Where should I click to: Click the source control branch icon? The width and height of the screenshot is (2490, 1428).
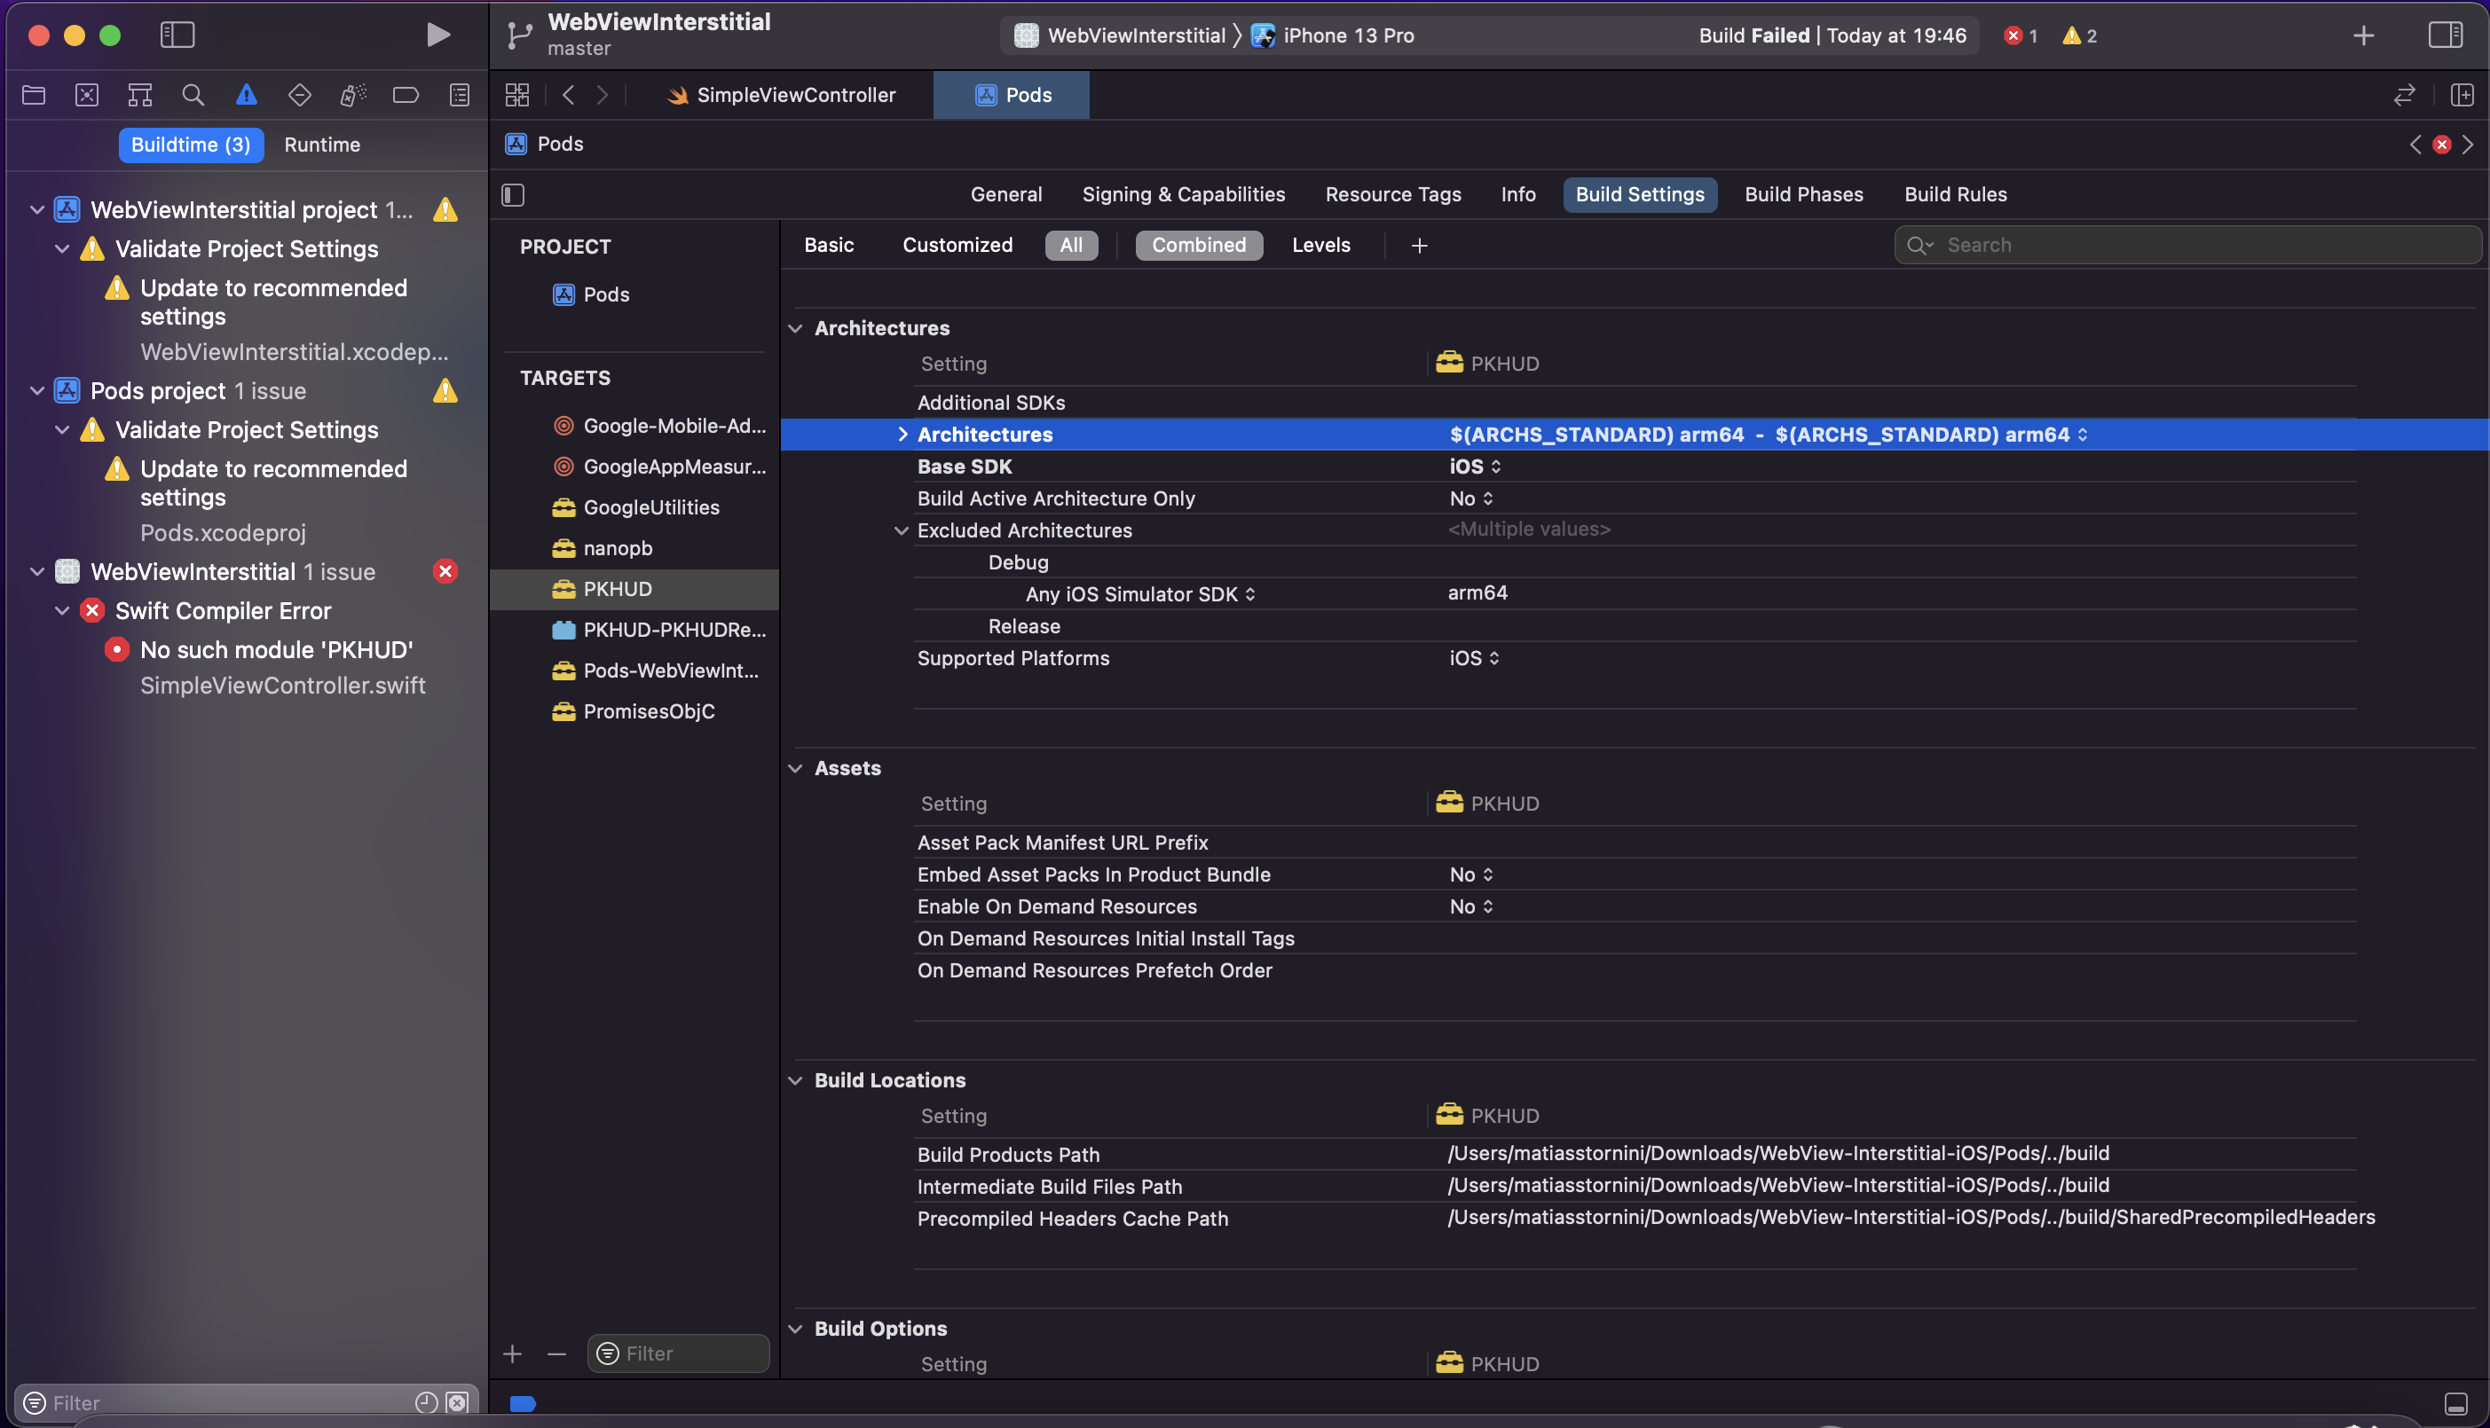519,36
